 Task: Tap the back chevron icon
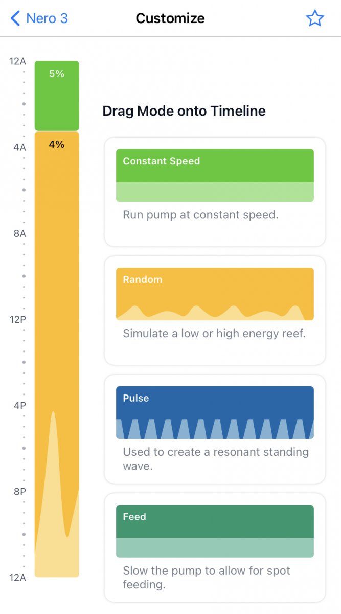click(15, 19)
